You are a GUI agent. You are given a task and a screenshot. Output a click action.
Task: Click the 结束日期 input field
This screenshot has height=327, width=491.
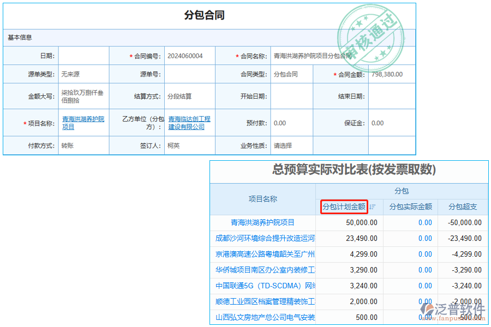tap(393, 96)
